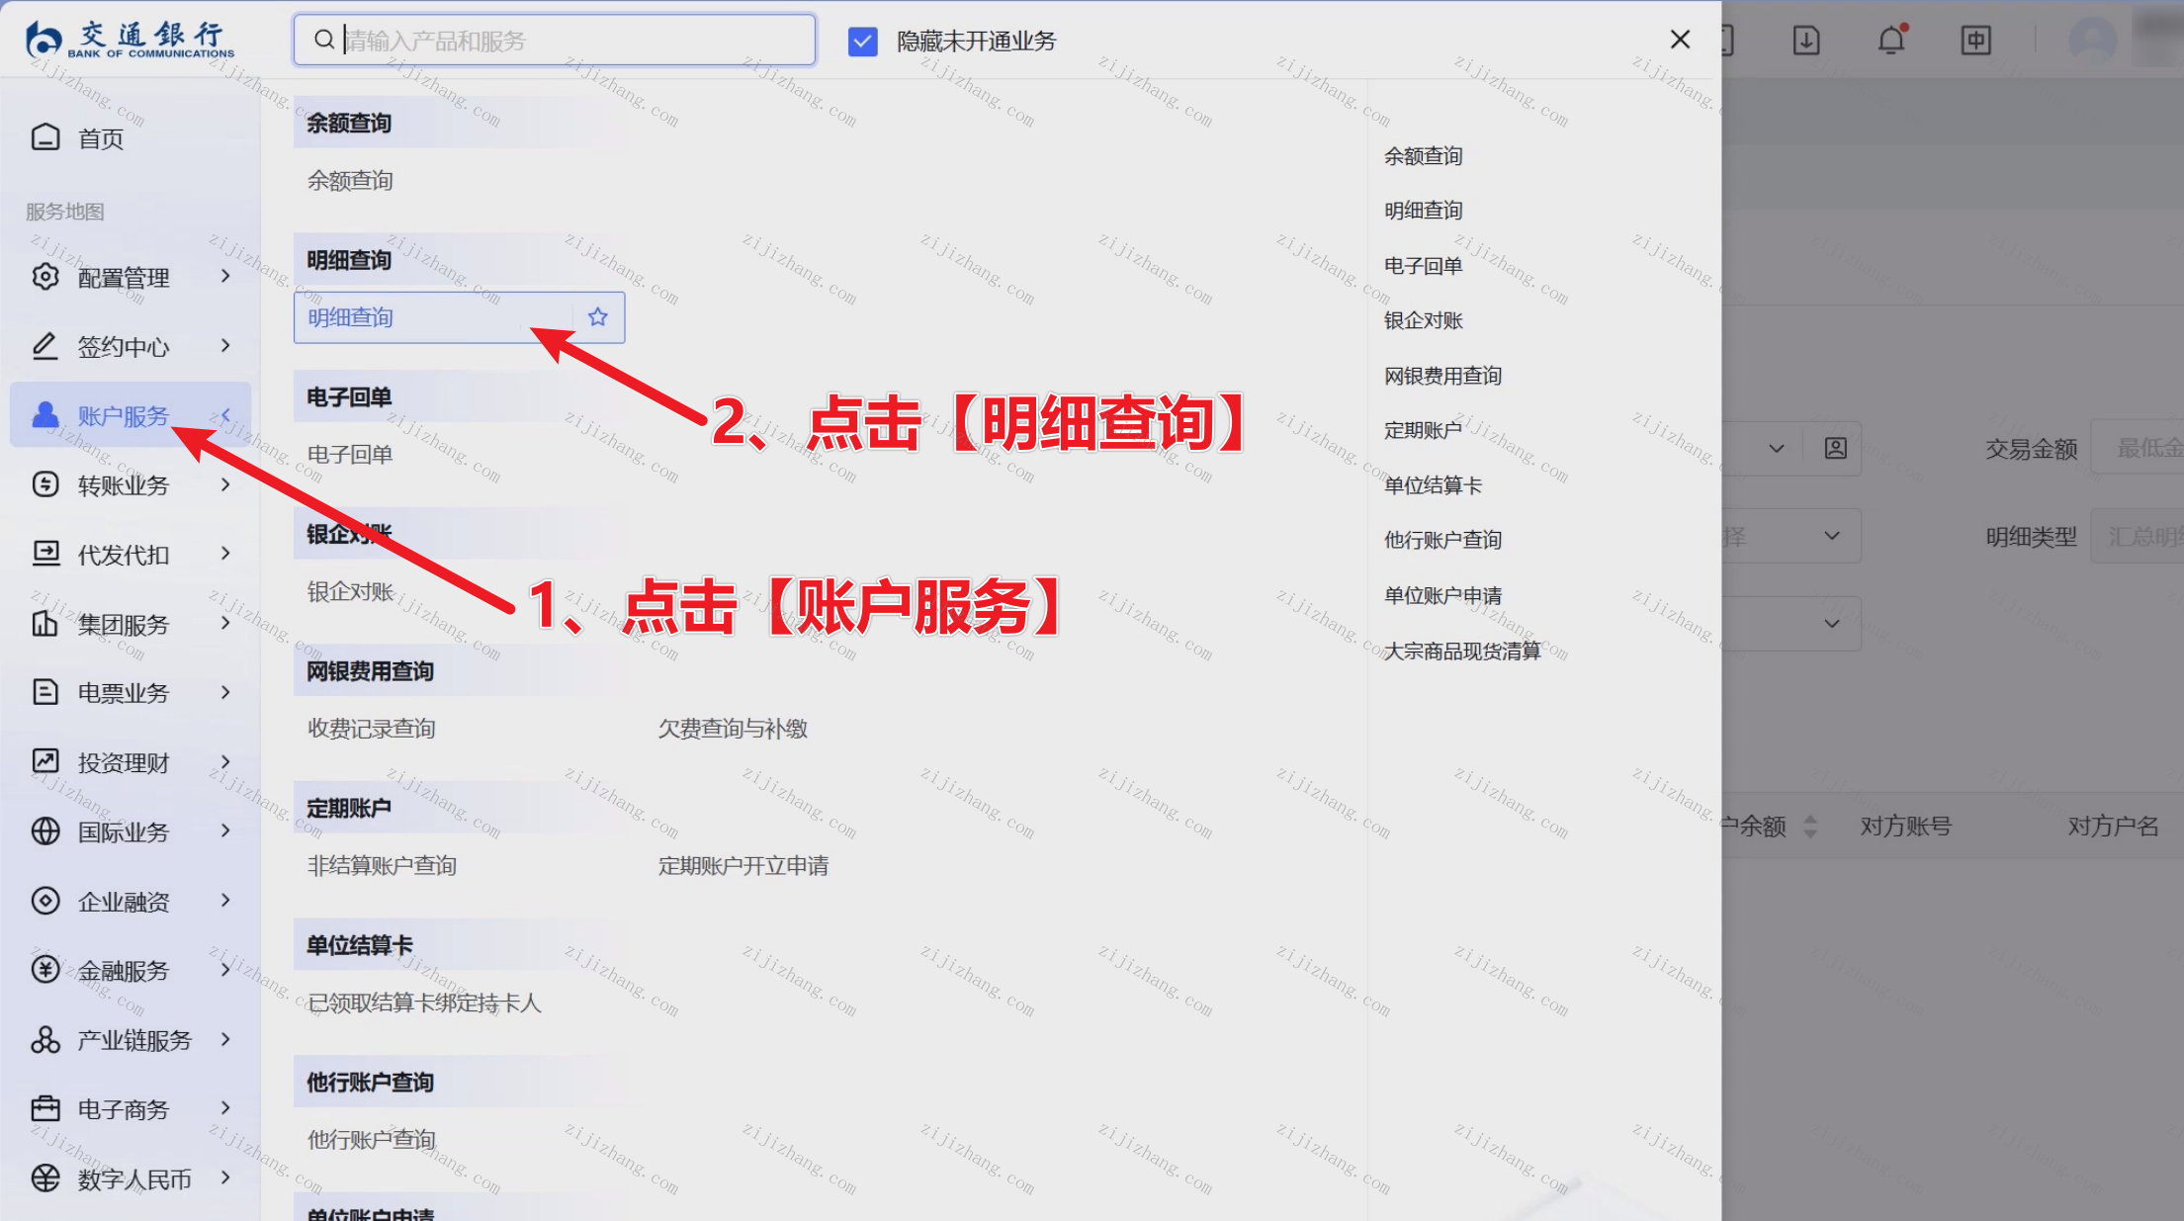Image resolution: width=2184 pixels, height=1221 pixels.
Task: Open the 欠费查询与补缴 link
Action: pyautogui.click(x=733, y=729)
